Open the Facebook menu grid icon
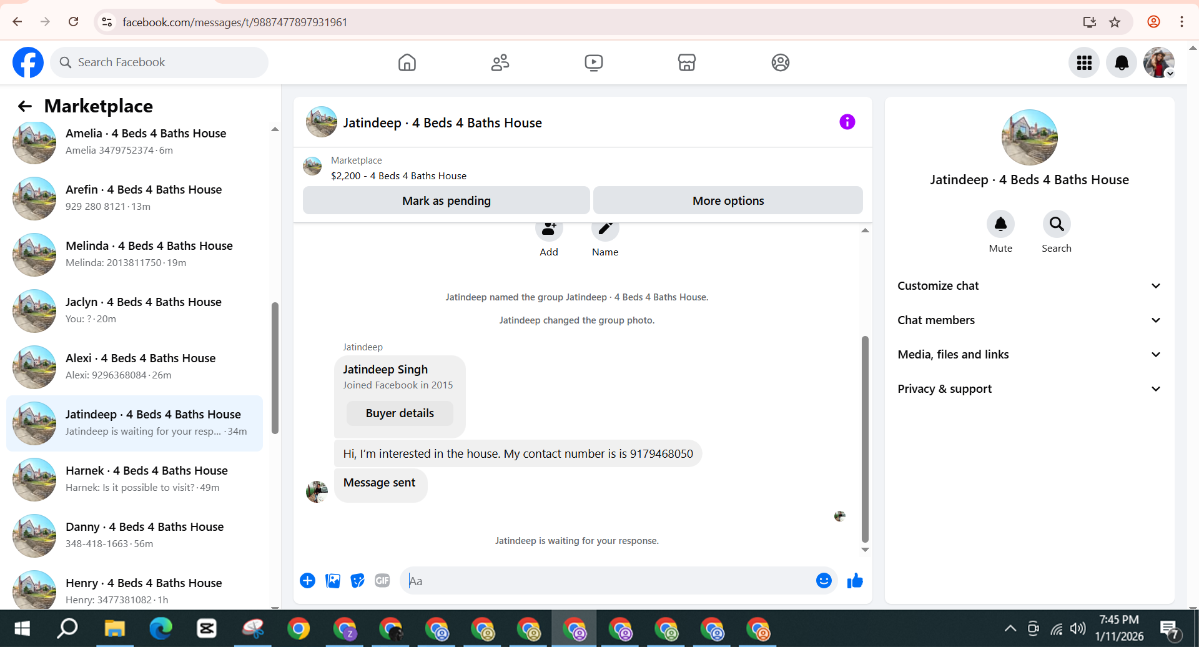Image resolution: width=1199 pixels, height=647 pixels. pos(1084,62)
